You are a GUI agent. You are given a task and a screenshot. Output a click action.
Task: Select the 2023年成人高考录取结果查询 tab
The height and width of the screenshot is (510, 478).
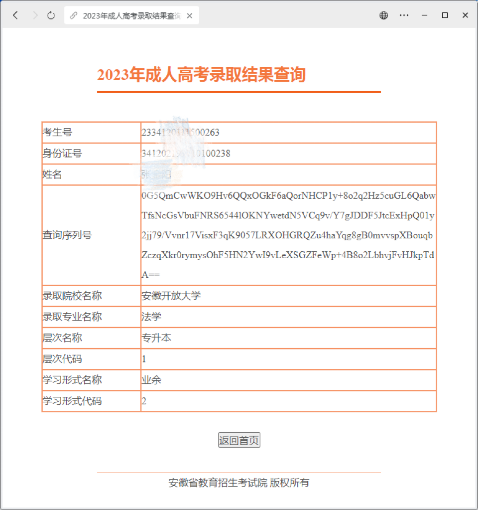click(x=131, y=15)
